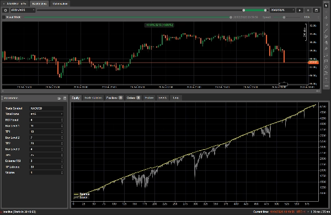Close the XAUUSD instance tab with x

click(x=4, y=4)
